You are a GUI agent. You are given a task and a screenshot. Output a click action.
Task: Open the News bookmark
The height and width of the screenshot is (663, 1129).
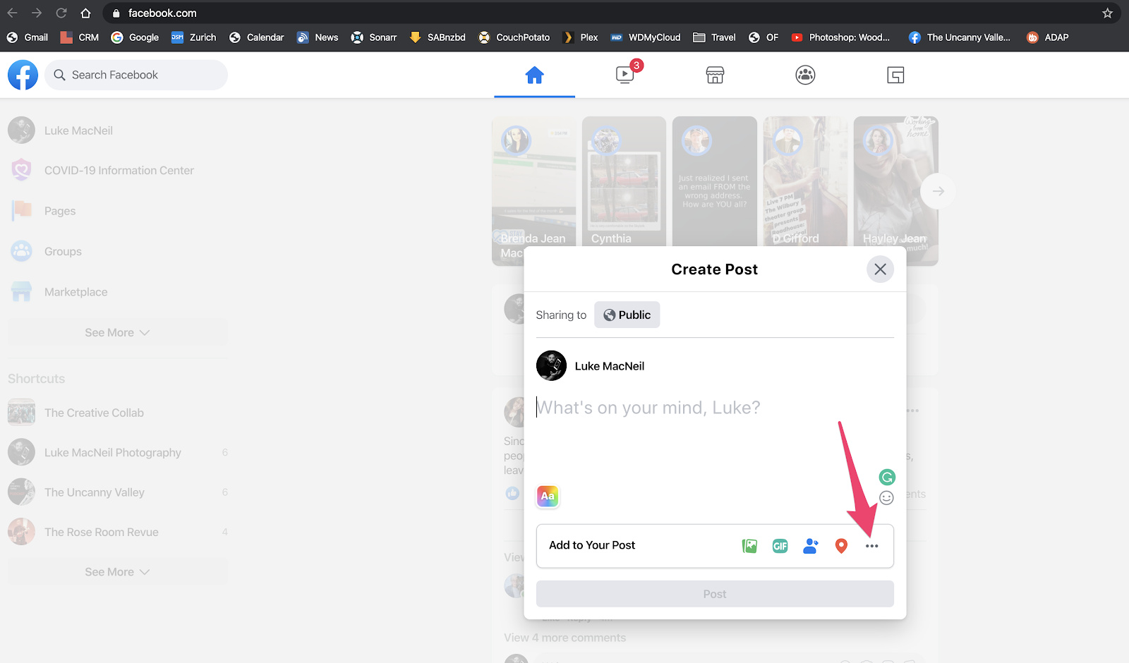tap(318, 37)
